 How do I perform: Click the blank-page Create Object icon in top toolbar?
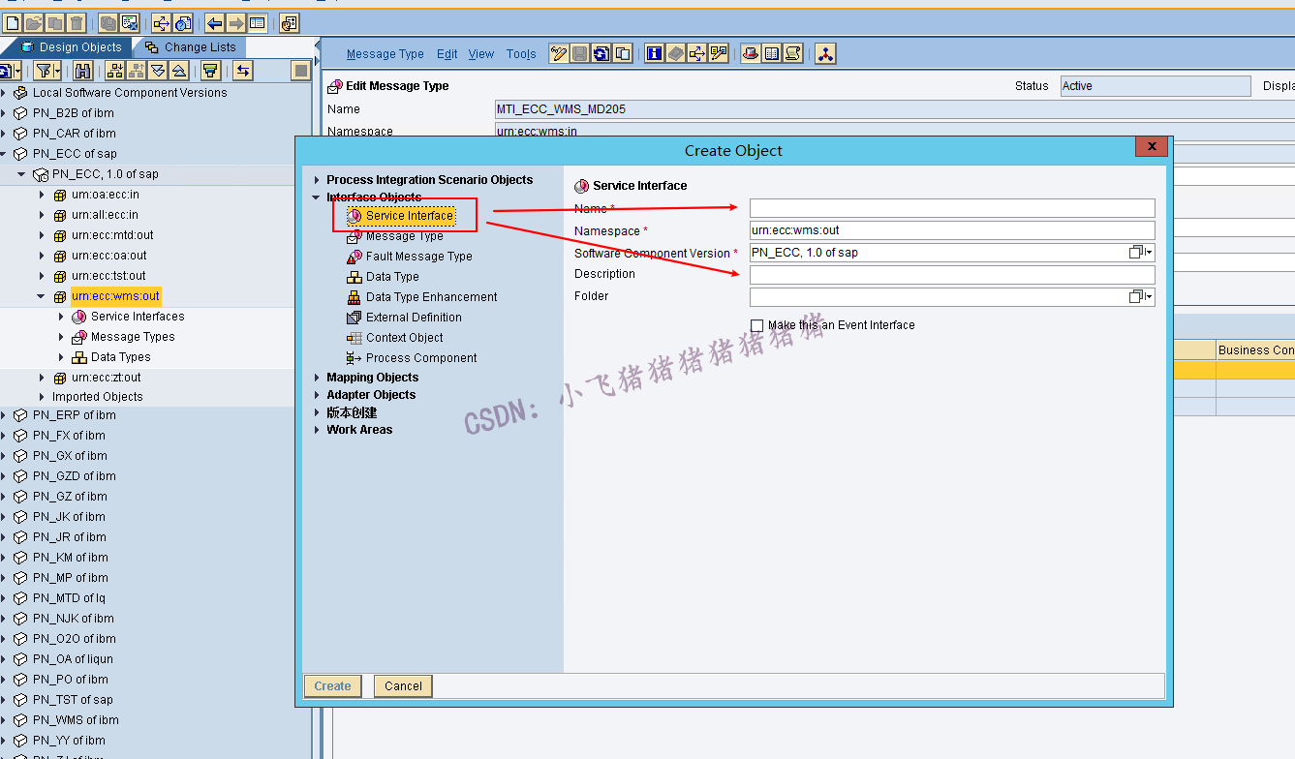tap(13, 22)
